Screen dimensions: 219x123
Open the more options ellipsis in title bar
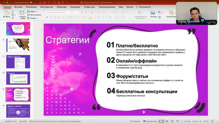pos(67,2)
